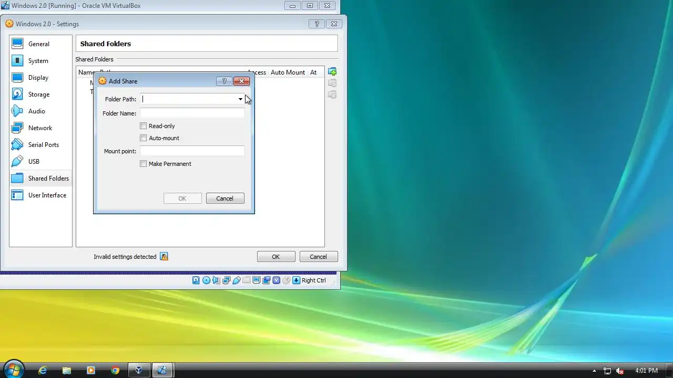Click the 4:01 PM taskbar clock
Viewport: 673px width, 378px height.
pyautogui.click(x=646, y=371)
